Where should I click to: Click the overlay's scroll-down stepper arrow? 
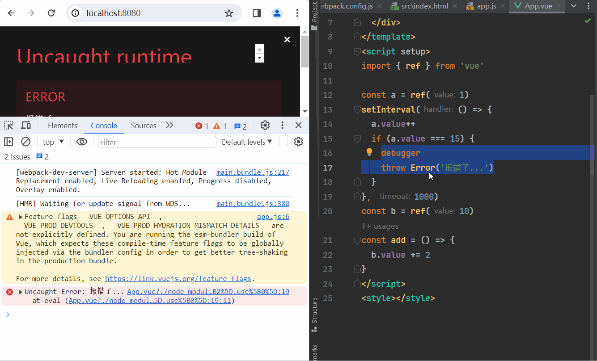click(259, 58)
